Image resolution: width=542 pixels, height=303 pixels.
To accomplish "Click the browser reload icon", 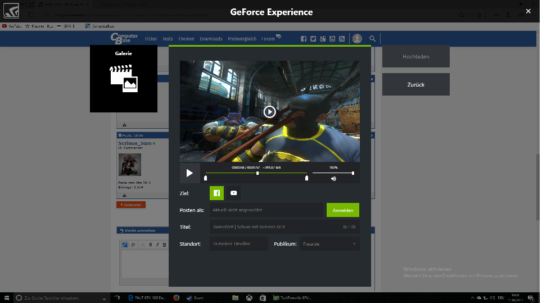I will pos(31,15).
